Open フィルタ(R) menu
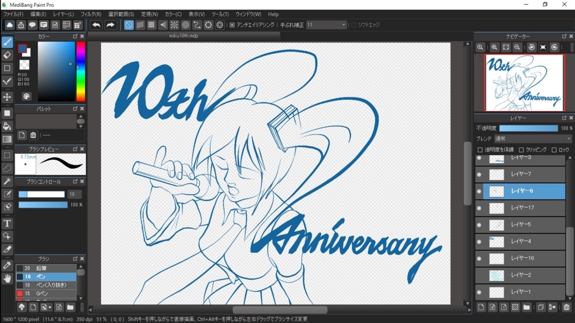The width and height of the screenshot is (575, 323). [x=91, y=14]
